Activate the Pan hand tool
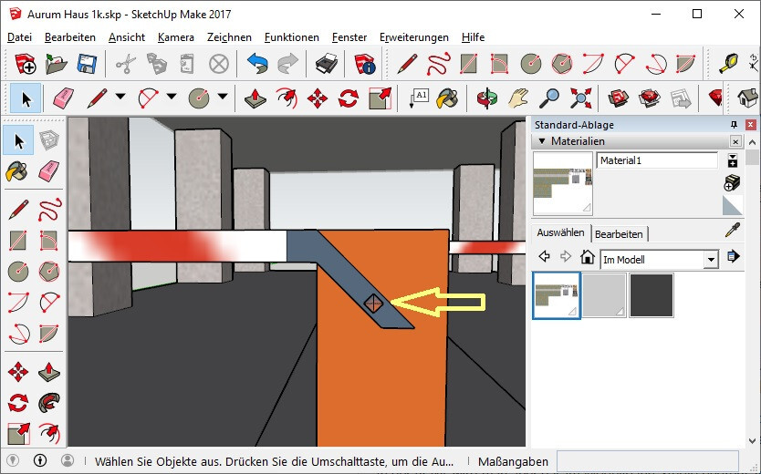The width and height of the screenshot is (761, 474). [518, 98]
